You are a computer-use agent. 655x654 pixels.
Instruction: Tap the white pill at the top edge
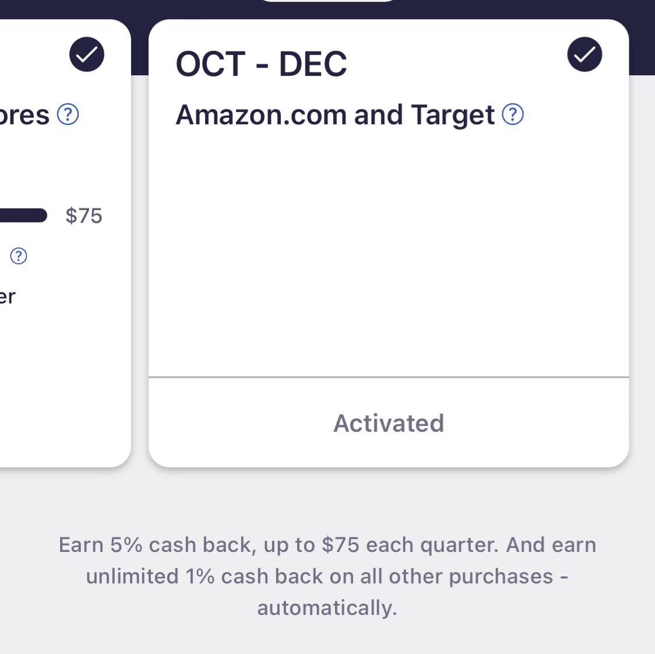tap(327, 1)
